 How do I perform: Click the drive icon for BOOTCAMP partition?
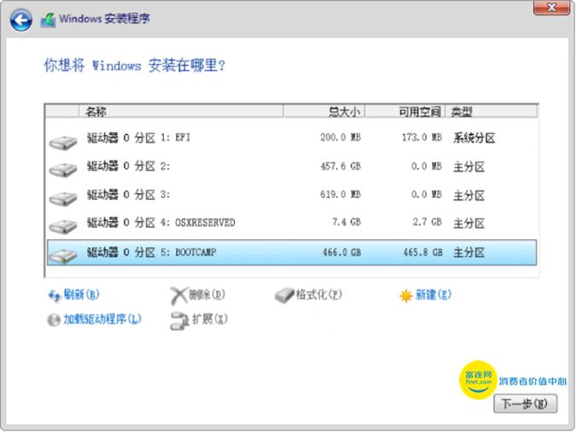point(63,255)
